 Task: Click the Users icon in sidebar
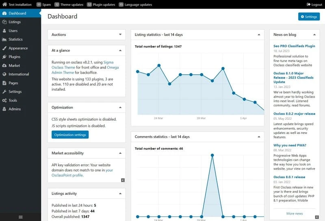tap(4, 31)
